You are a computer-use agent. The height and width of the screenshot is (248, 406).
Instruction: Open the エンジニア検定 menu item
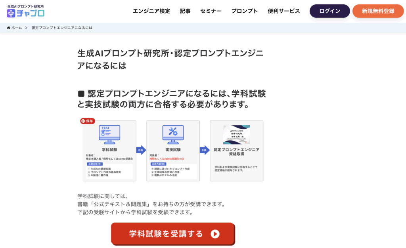[x=151, y=11]
